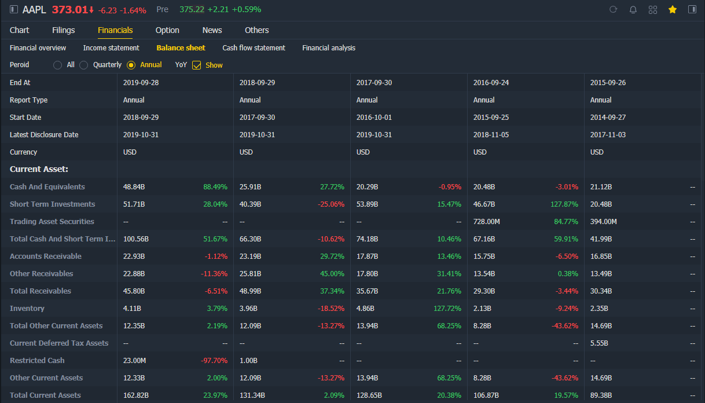Click the AAPL ticker symbol

coord(34,9)
